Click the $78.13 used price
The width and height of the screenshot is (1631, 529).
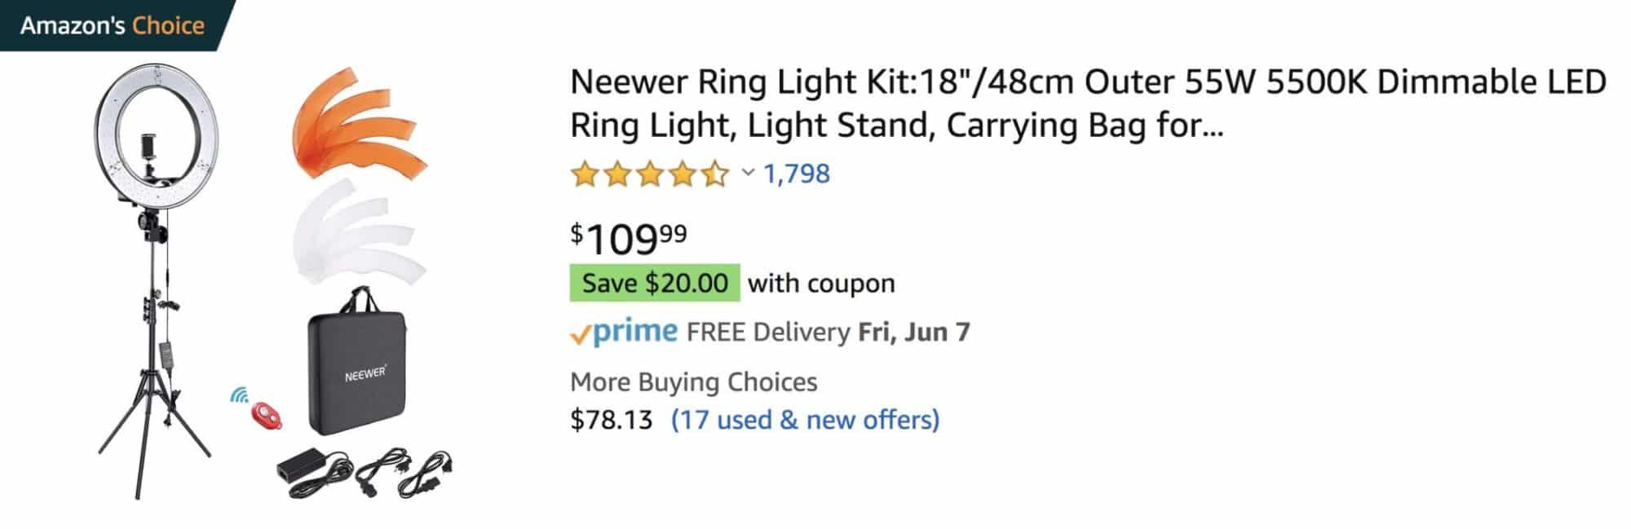coord(612,421)
